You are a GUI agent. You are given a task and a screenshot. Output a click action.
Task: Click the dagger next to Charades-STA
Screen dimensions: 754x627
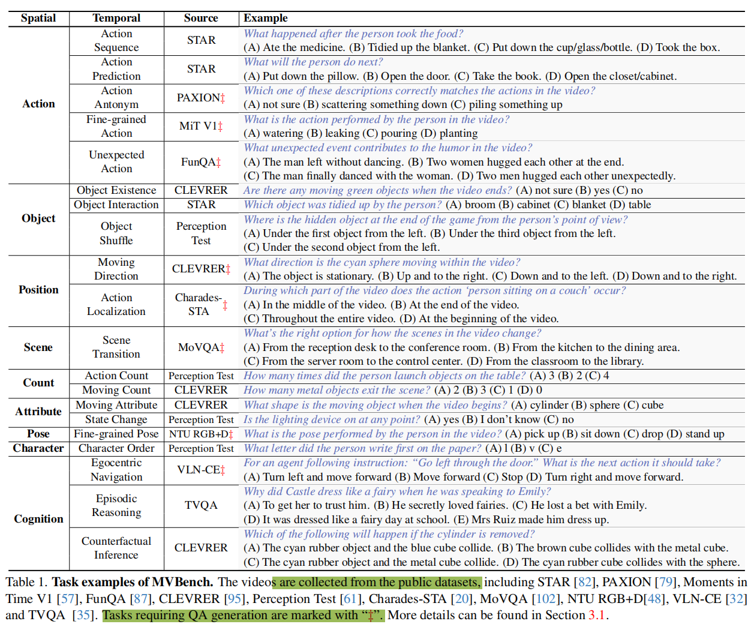[226, 305]
